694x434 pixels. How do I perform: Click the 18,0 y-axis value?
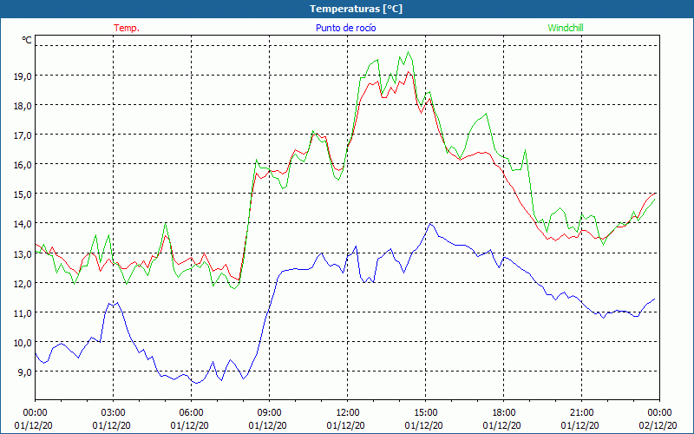[23, 105]
